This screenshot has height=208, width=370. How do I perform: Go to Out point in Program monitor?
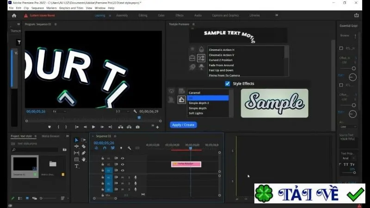pyautogui.click(x=110, y=127)
